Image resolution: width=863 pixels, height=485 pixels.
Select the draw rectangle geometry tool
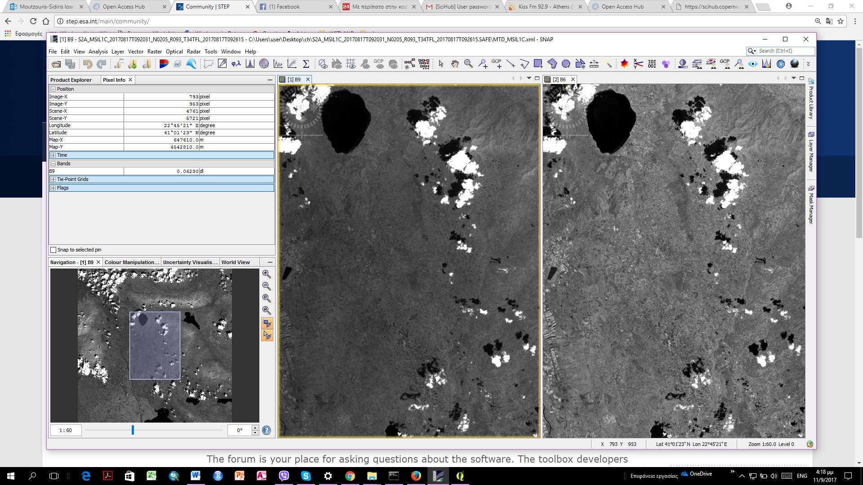pos(538,64)
